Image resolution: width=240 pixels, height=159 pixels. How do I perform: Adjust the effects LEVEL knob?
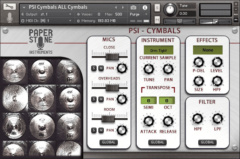(217, 62)
